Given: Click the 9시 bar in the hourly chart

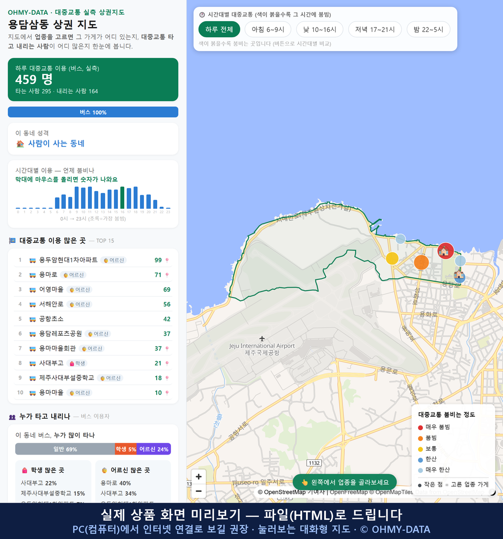Looking at the screenshot, I should (77, 198).
